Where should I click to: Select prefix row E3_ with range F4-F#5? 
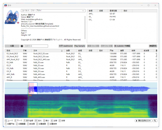click(x=122, y=17)
